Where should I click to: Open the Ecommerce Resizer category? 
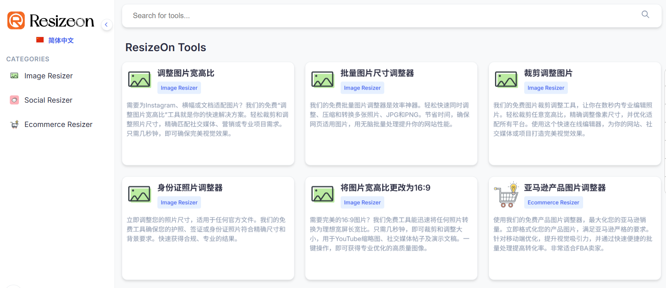58,124
